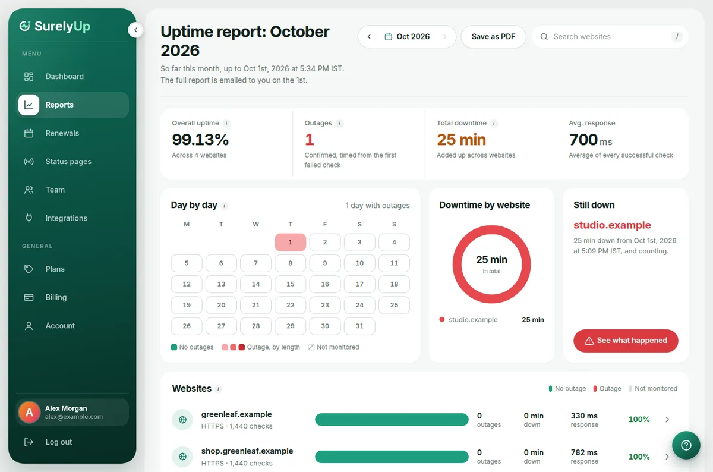Open the Team page
This screenshot has width=713, height=472.
(72, 190)
